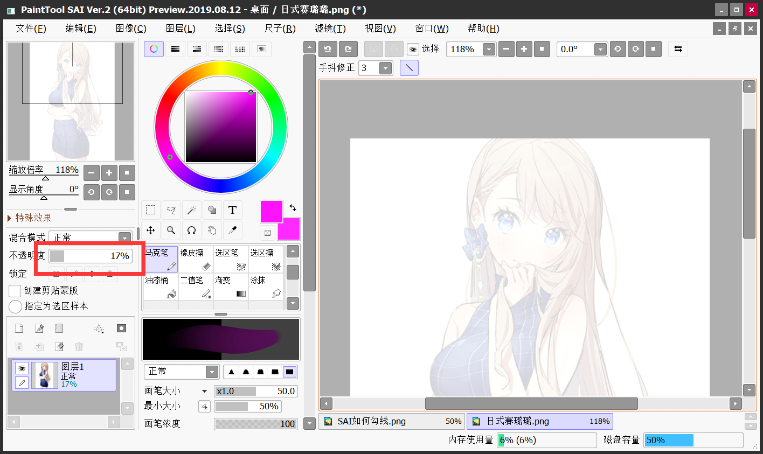Screen dimensions: 763x454
Task: Select the zoom magnifier tool
Action: [171, 231]
